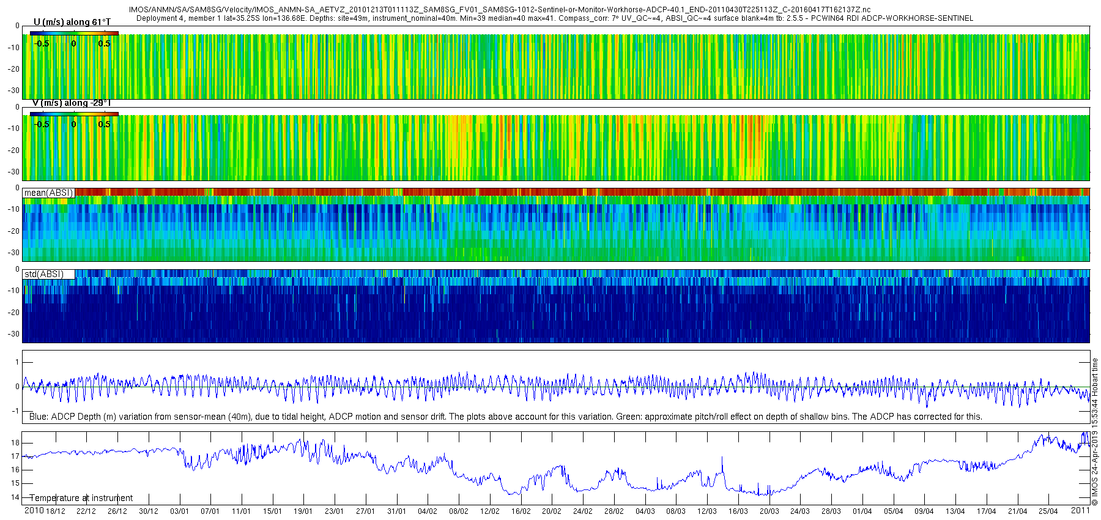Select the 08/02 date tick label
Screen dimensions: 1101x520
tap(459, 511)
